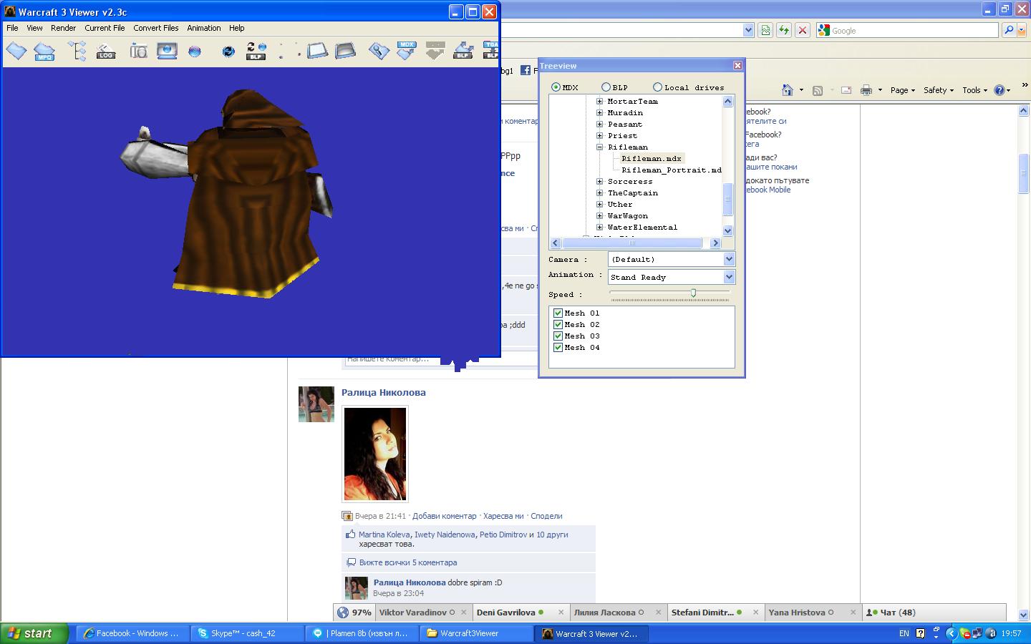Open the Current File menu
1031x644 pixels.
click(105, 28)
